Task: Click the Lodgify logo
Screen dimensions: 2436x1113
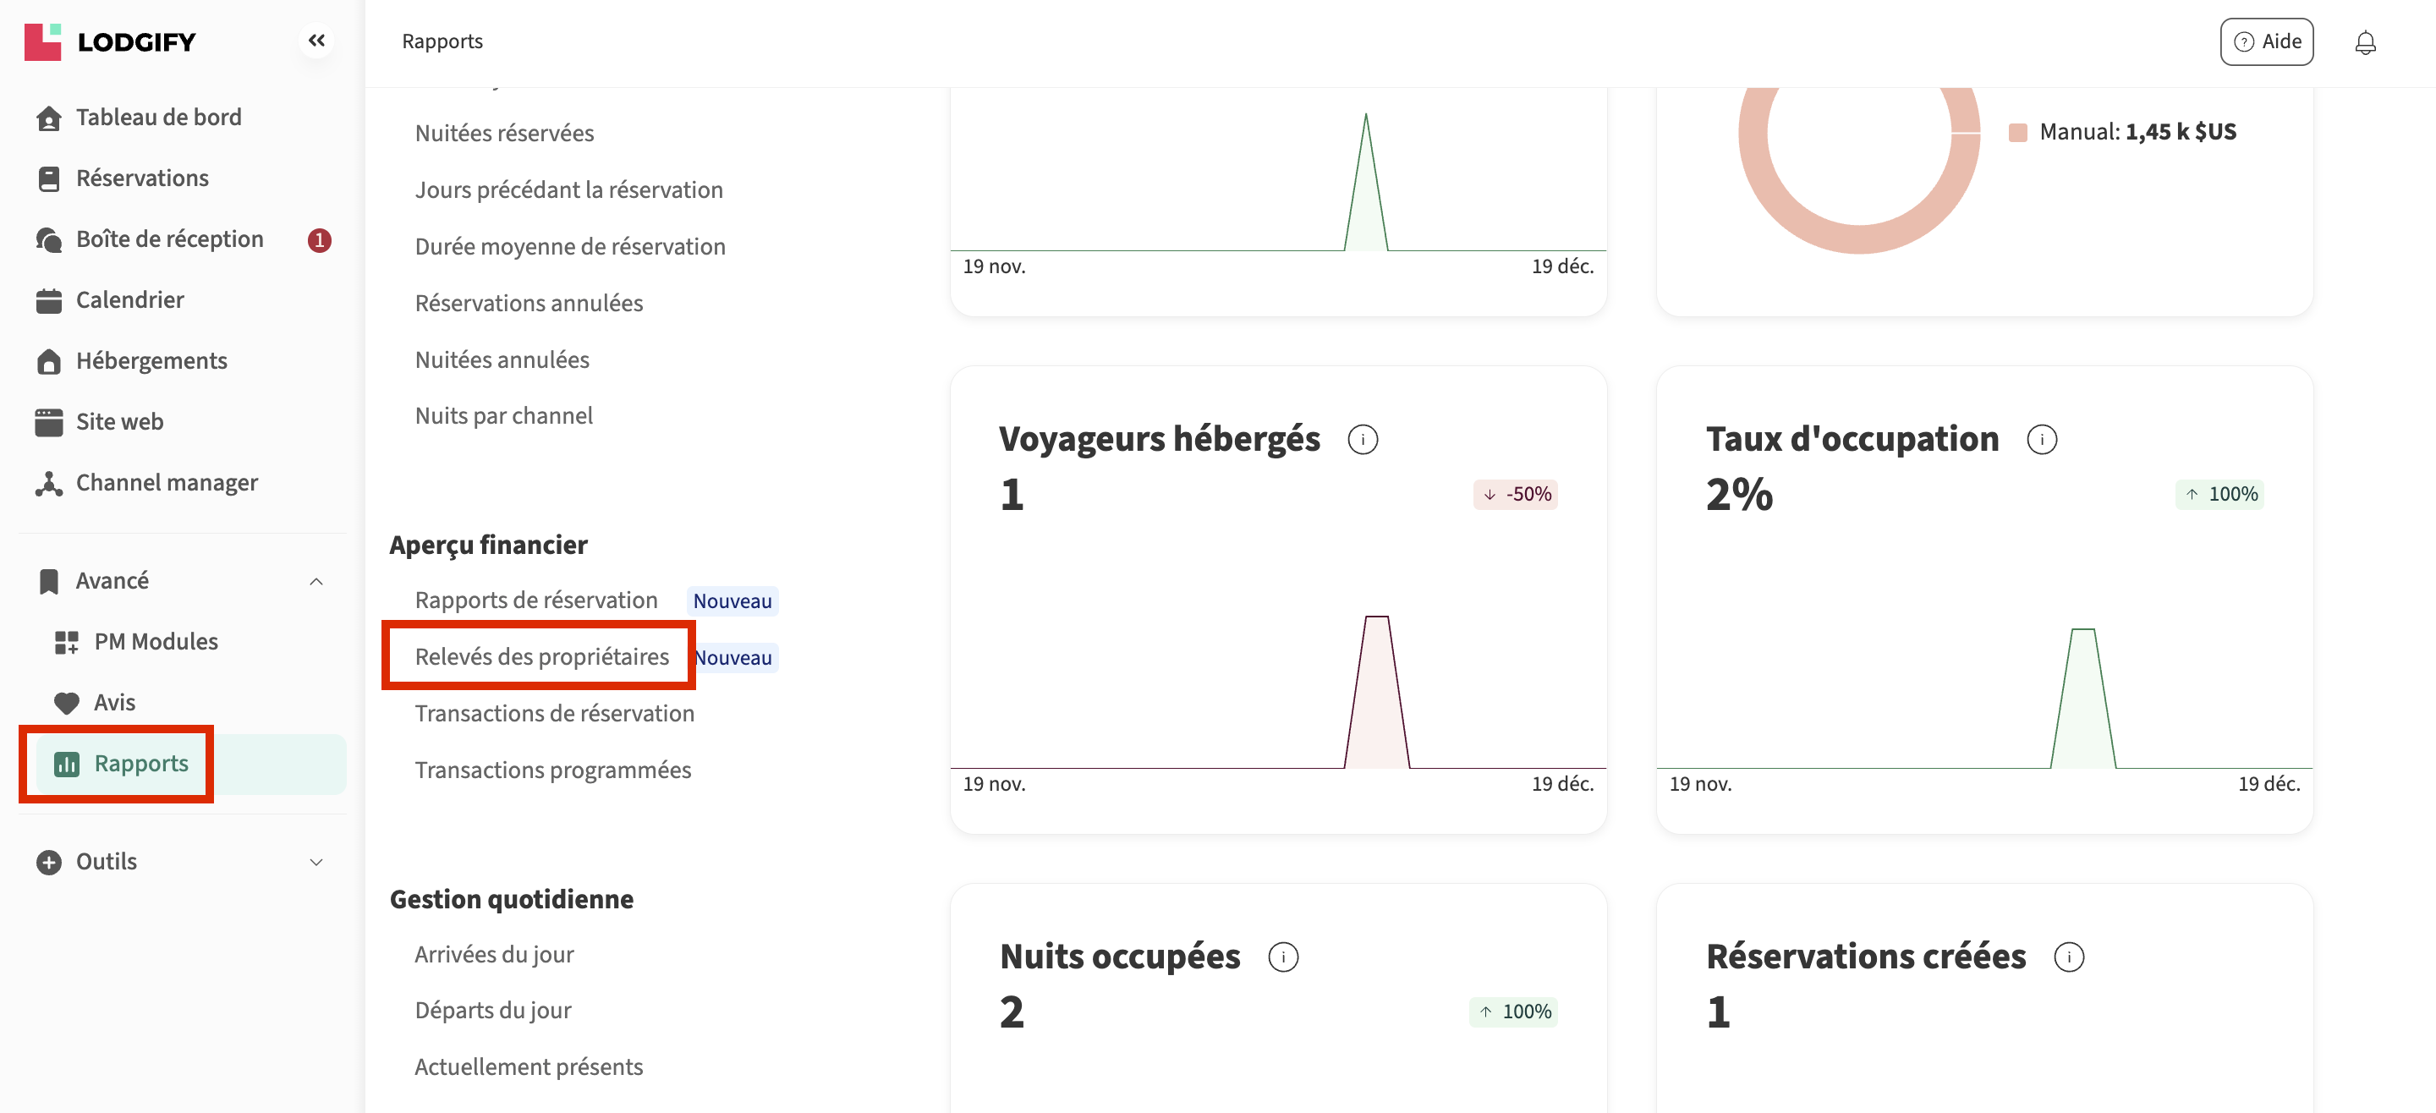Action: pyautogui.click(x=110, y=41)
